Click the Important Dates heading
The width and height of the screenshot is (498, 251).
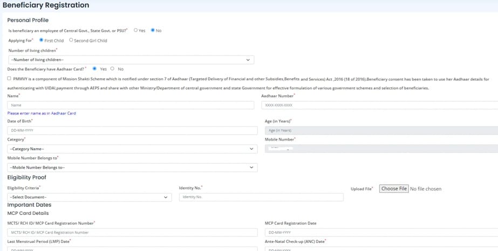coord(29,205)
